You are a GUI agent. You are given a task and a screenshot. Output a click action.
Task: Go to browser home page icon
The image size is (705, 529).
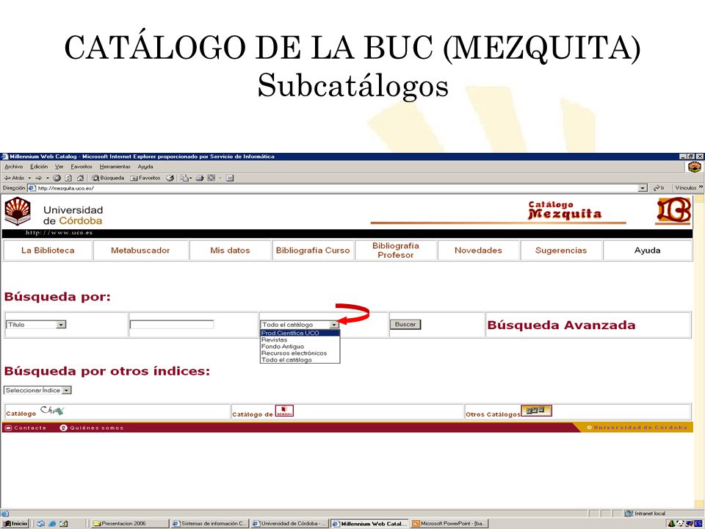coord(80,178)
